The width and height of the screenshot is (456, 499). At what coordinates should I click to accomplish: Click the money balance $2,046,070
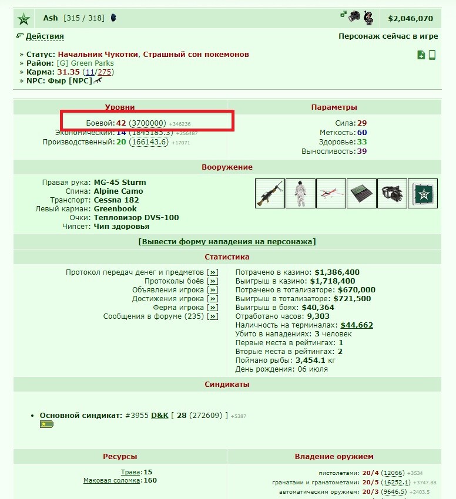click(x=410, y=19)
